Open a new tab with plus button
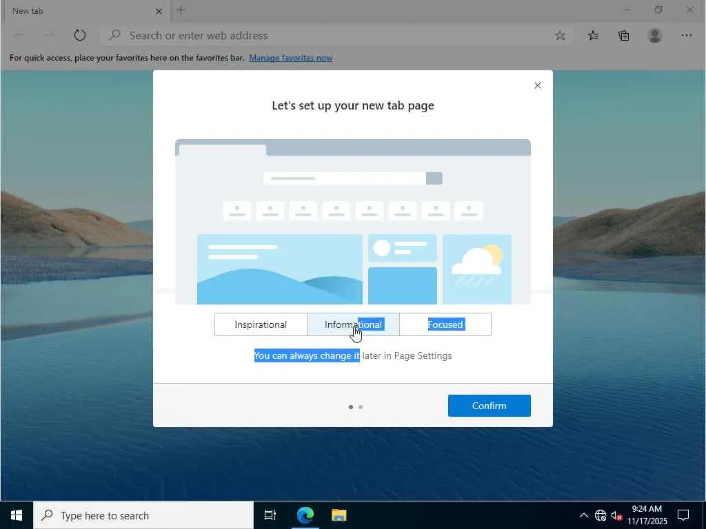Viewport: 706px width, 529px height. (x=181, y=10)
